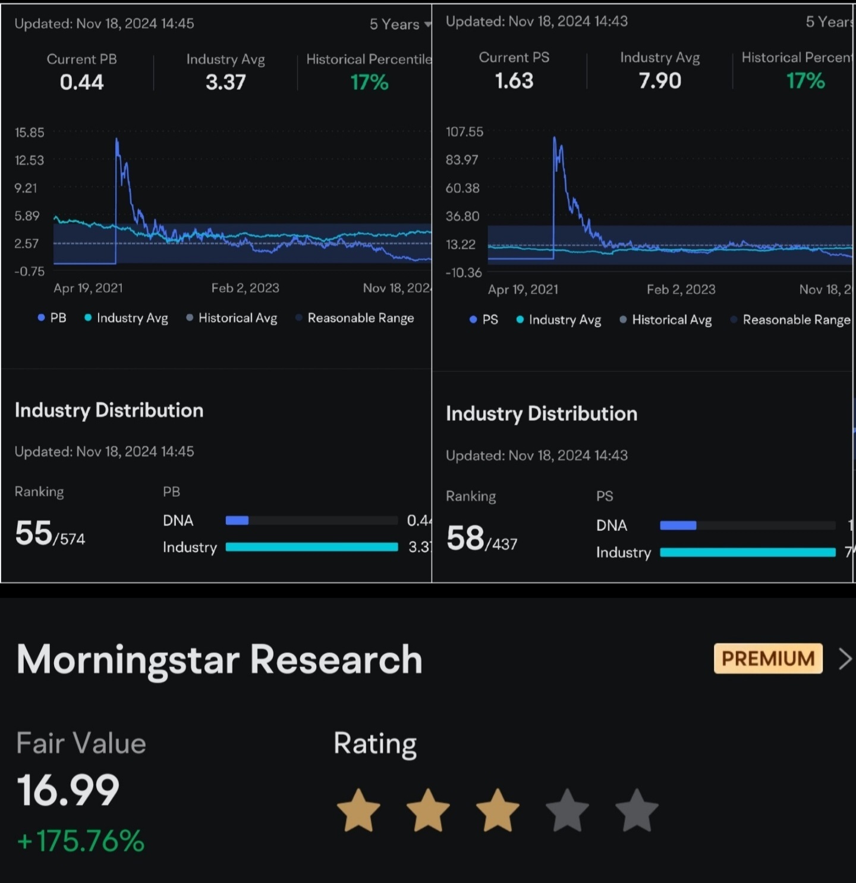Screen dimensions: 856x883
Task: Click the +175.76% upside figure
Action: (x=80, y=841)
